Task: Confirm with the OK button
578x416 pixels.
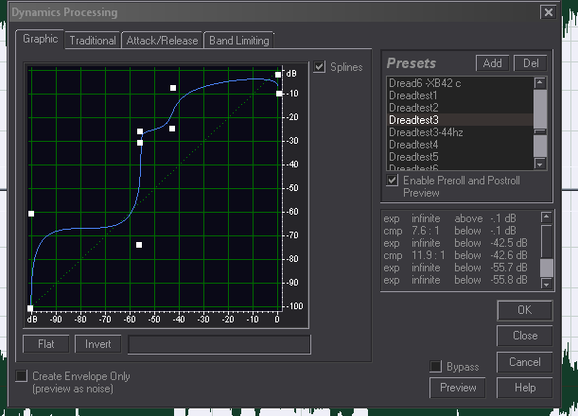Action: (x=525, y=310)
